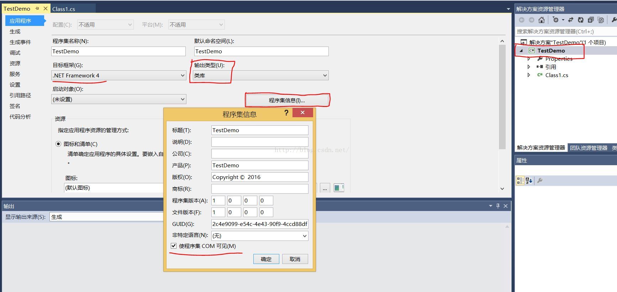The width and height of the screenshot is (617, 292).
Task: Click the 取消 button in the dialog
Action: (295, 259)
